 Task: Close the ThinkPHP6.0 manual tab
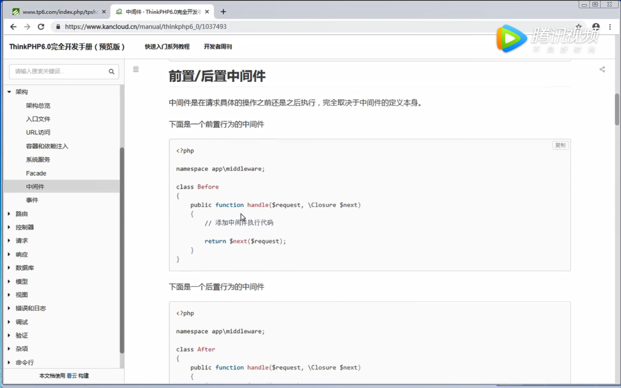(207, 12)
